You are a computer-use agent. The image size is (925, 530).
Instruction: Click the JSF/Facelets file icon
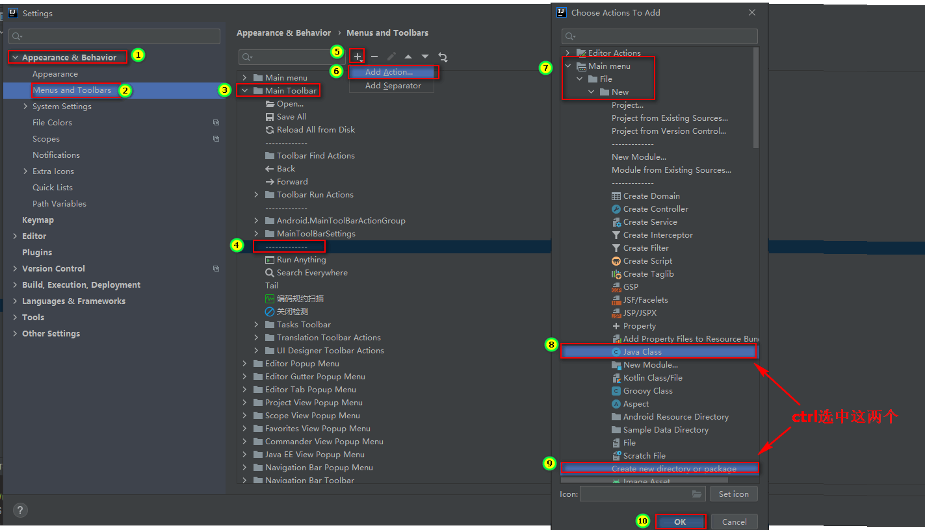point(616,299)
